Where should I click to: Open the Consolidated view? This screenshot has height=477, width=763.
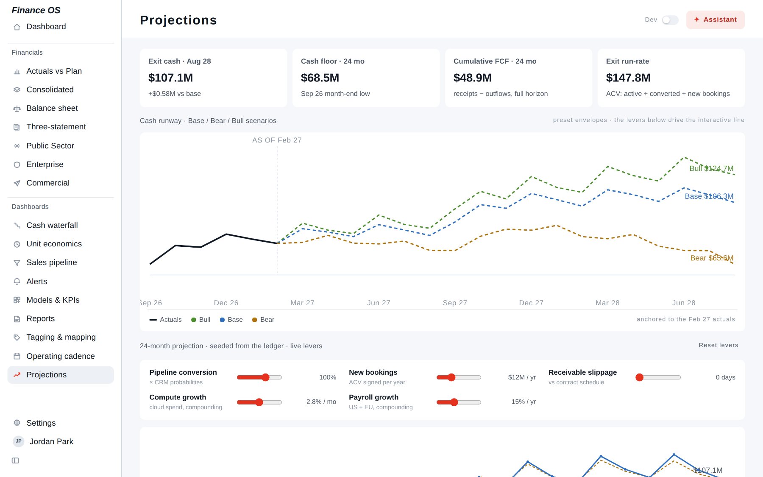(x=61, y=90)
